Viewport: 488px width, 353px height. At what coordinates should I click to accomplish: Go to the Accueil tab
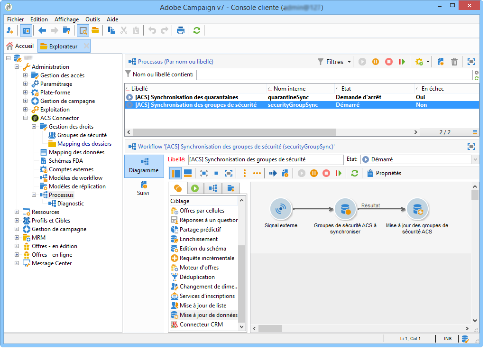coord(20,46)
